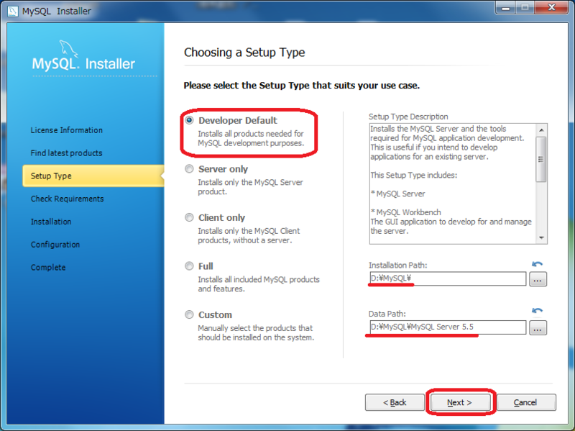
Task: Select the Developer Default radio button
Action: coord(189,120)
